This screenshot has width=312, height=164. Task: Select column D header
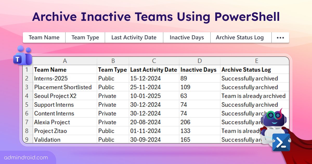(x=200, y=61)
